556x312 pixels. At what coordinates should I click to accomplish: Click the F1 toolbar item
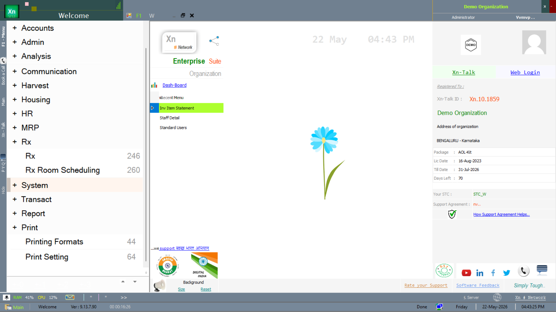pyautogui.click(x=139, y=16)
